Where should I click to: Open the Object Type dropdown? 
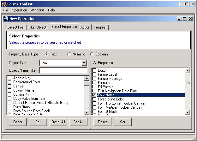pyautogui.click(x=84, y=63)
